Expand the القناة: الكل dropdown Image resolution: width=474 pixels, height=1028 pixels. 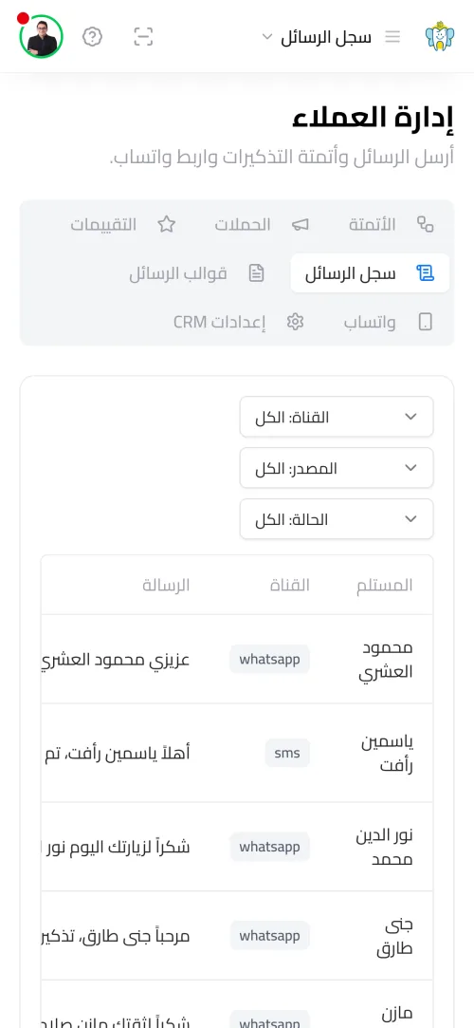337,417
